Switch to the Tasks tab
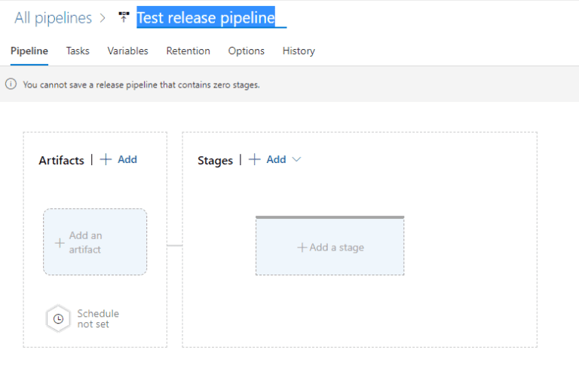 click(x=78, y=51)
